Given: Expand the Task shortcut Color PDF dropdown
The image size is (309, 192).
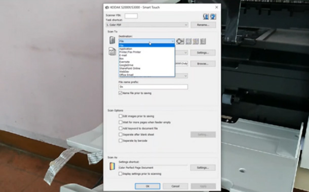Looking at the screenshot, I should coord(147,25).
